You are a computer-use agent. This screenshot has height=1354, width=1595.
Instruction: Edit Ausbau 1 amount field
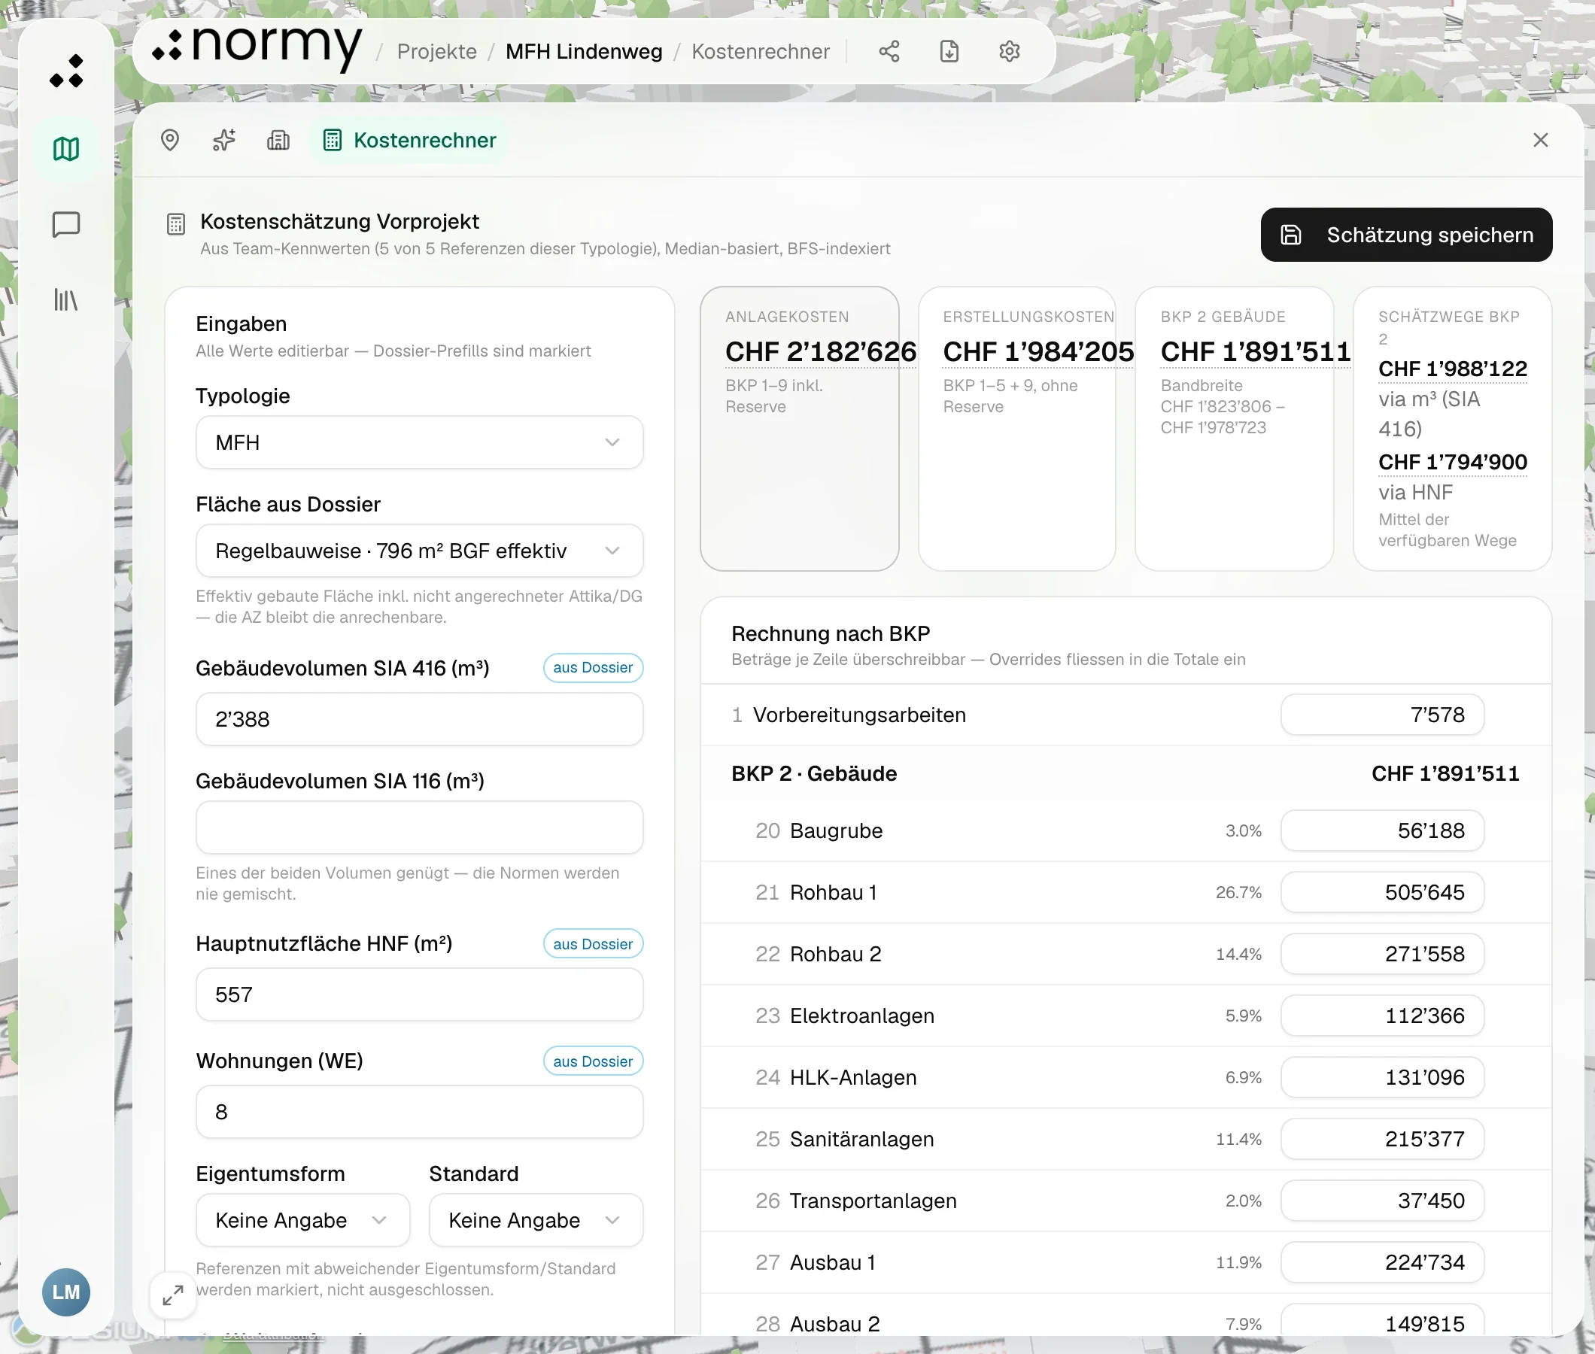click(x=1381, y=1263)
